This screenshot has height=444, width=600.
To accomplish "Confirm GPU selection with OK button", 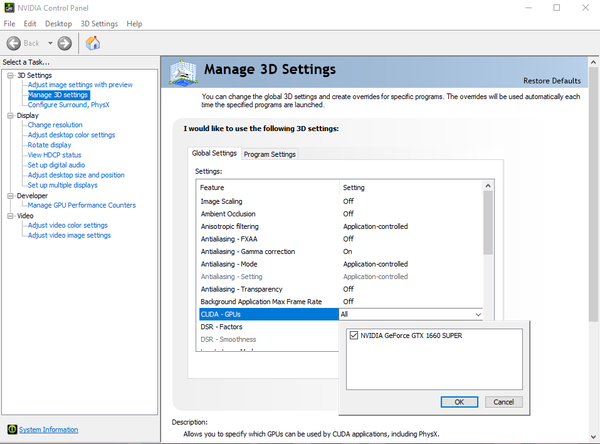I will click(459, 402).
